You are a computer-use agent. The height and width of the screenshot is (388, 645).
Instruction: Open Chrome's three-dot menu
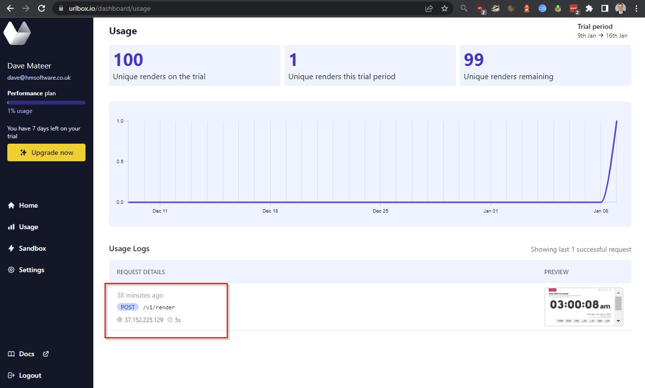pyautogui.click(x=636, y=8)
